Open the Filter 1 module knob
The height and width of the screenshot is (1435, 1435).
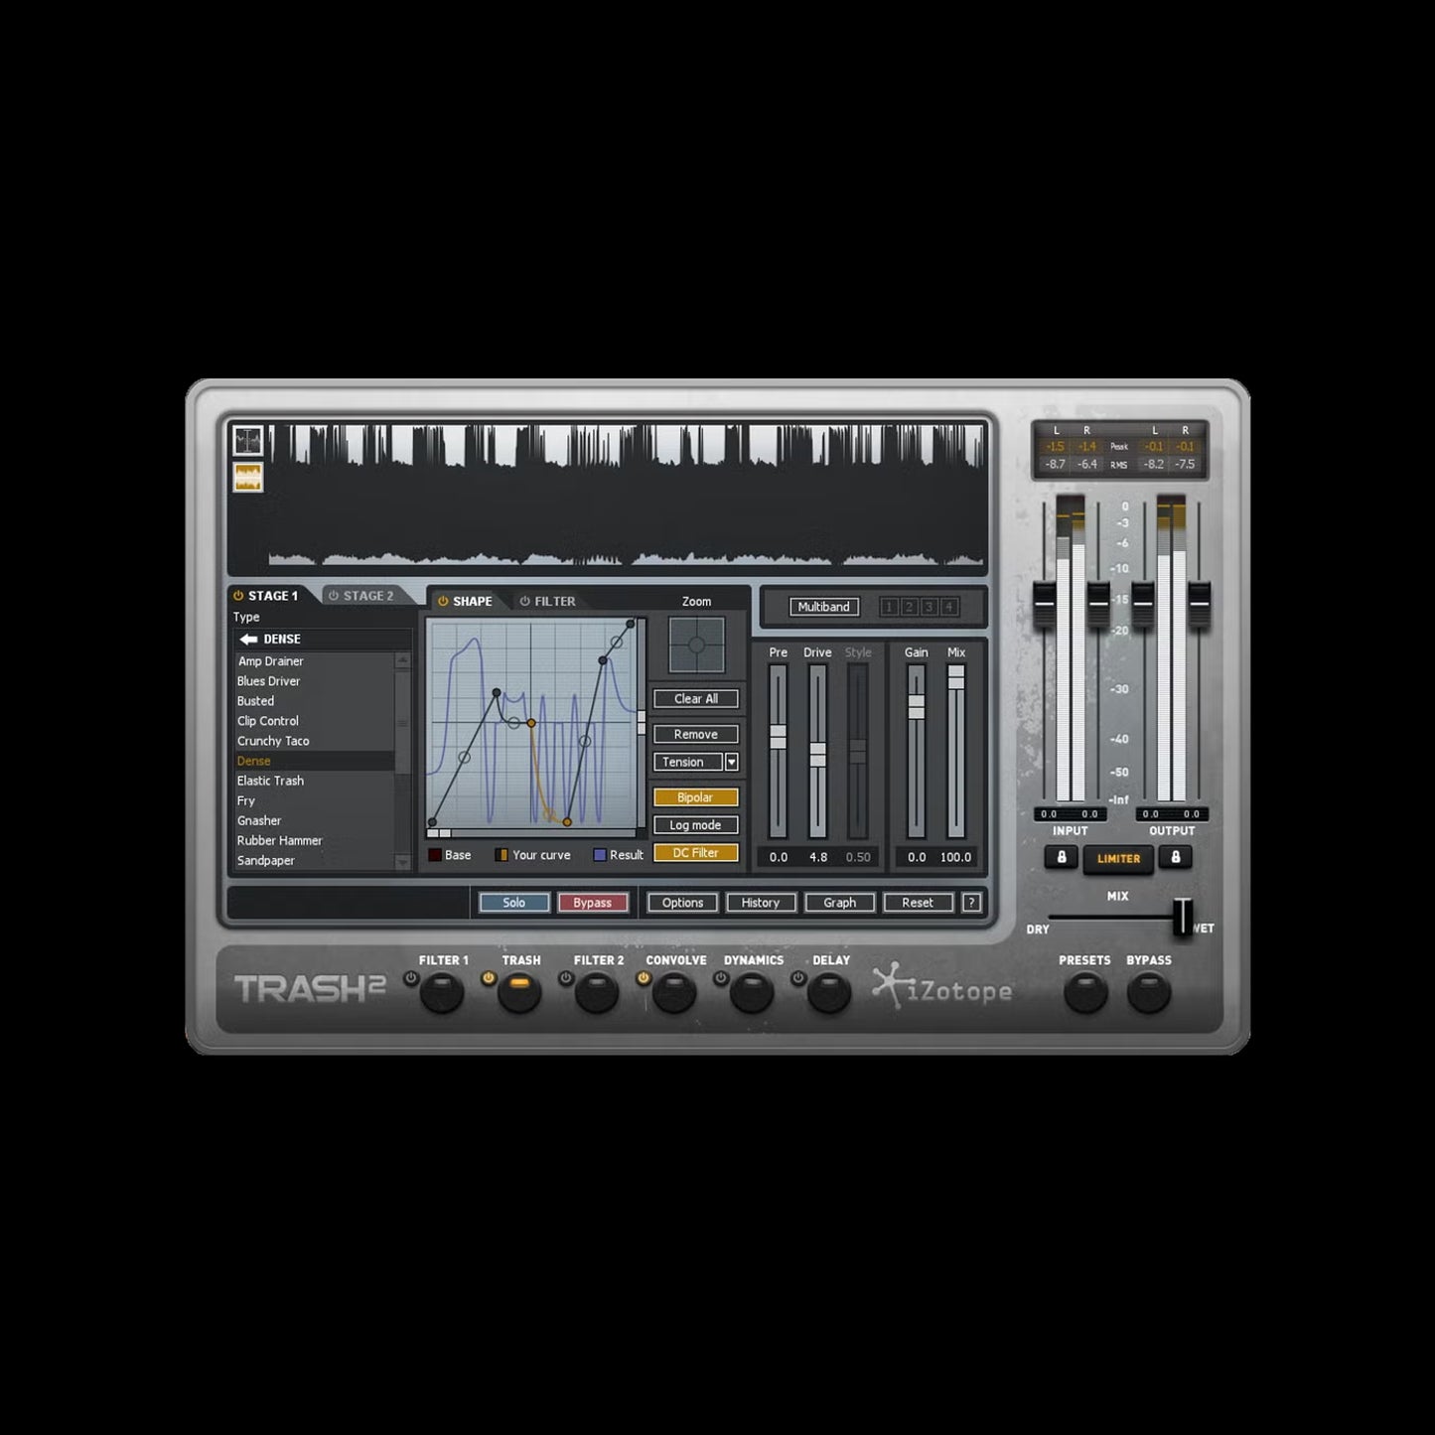[x=442, y=992]
